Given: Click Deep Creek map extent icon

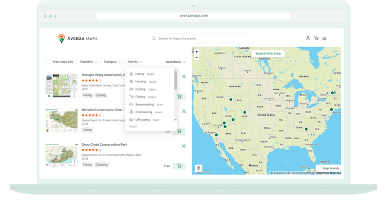Looking at the screenshot, I should (x=184, y=146).
